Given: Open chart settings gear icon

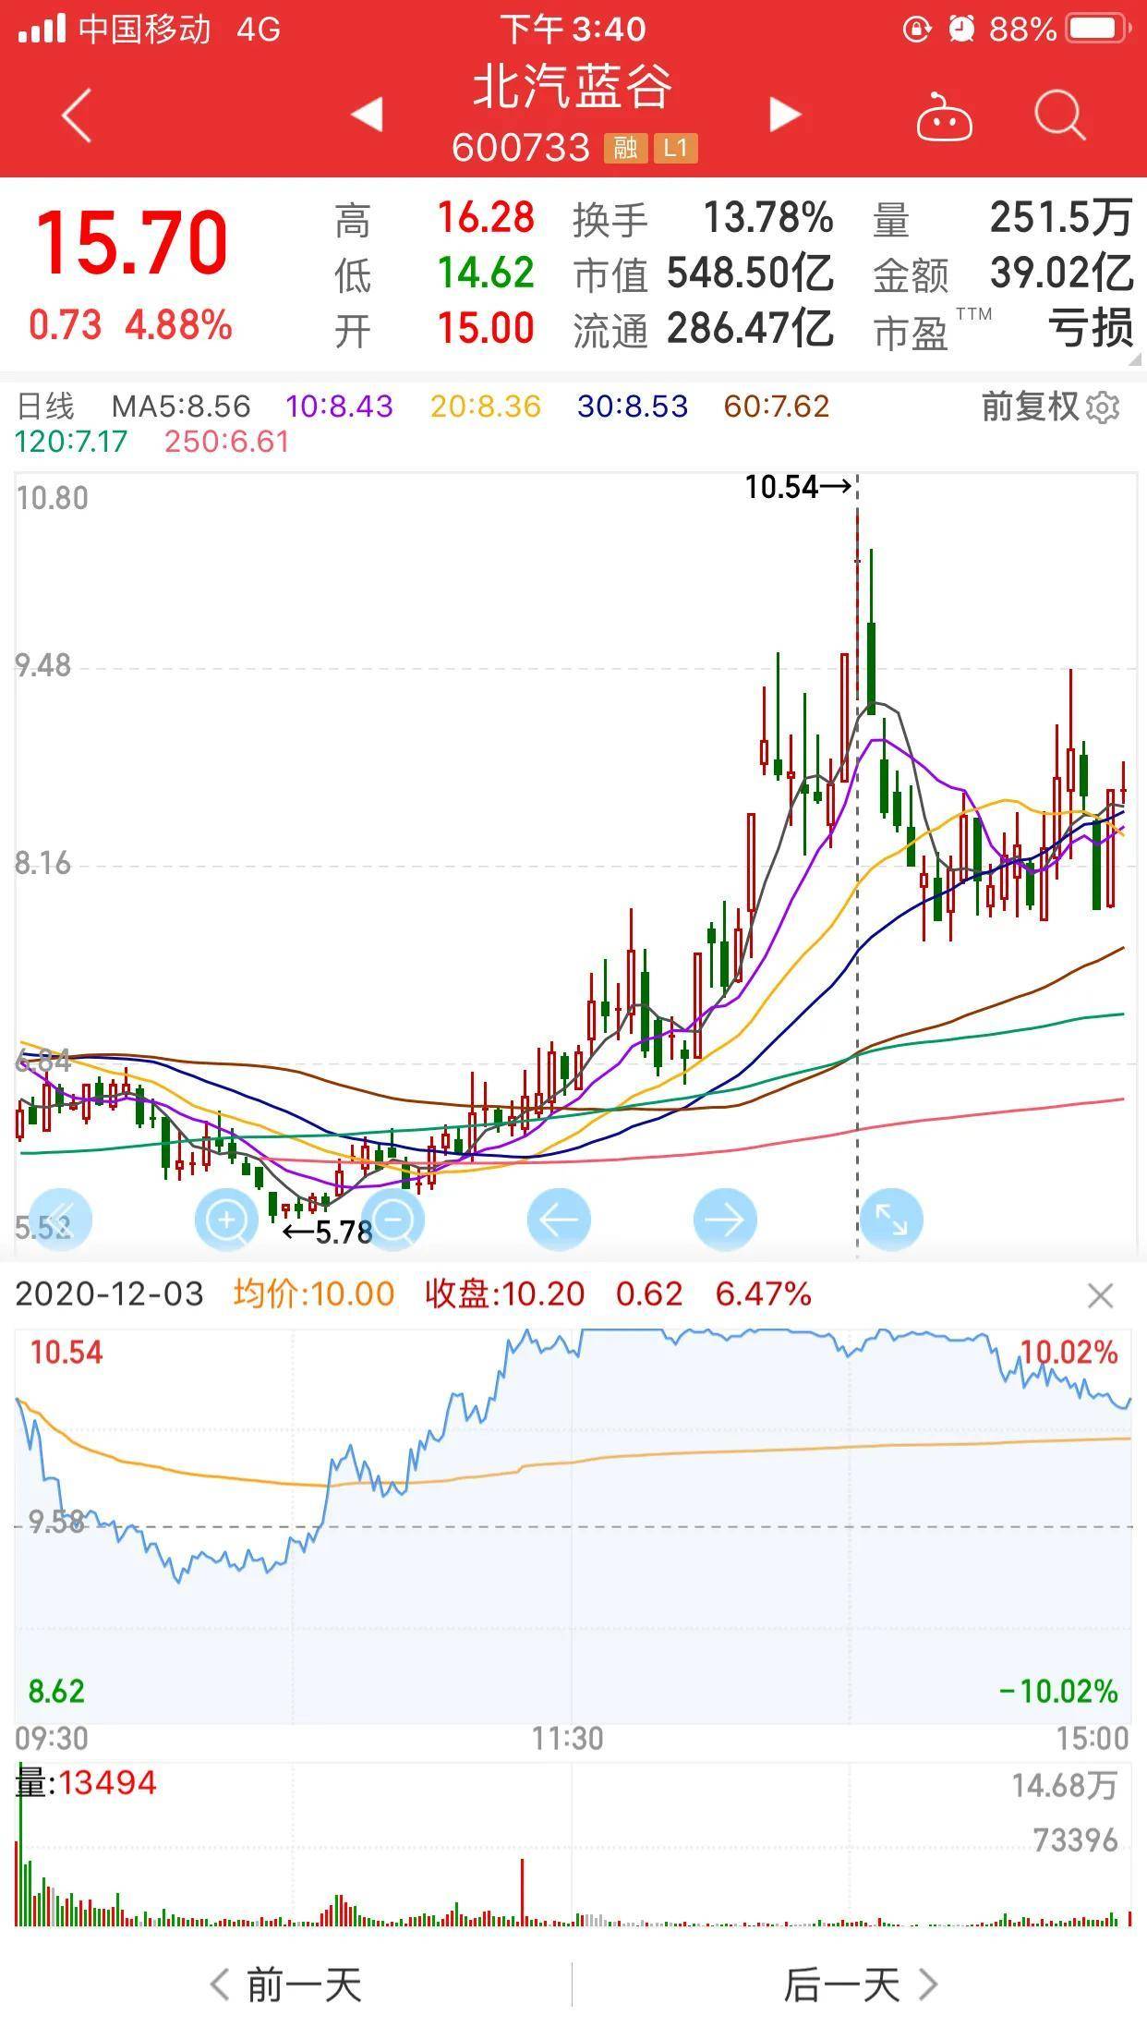Looking at the screenshot, I should pyautogui.click(x=1104, y=407).
